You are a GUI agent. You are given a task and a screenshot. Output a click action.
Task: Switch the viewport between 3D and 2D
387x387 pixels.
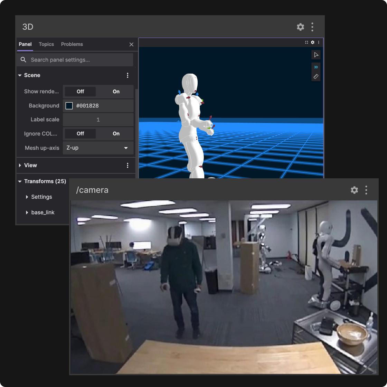[x=315, y=67]
